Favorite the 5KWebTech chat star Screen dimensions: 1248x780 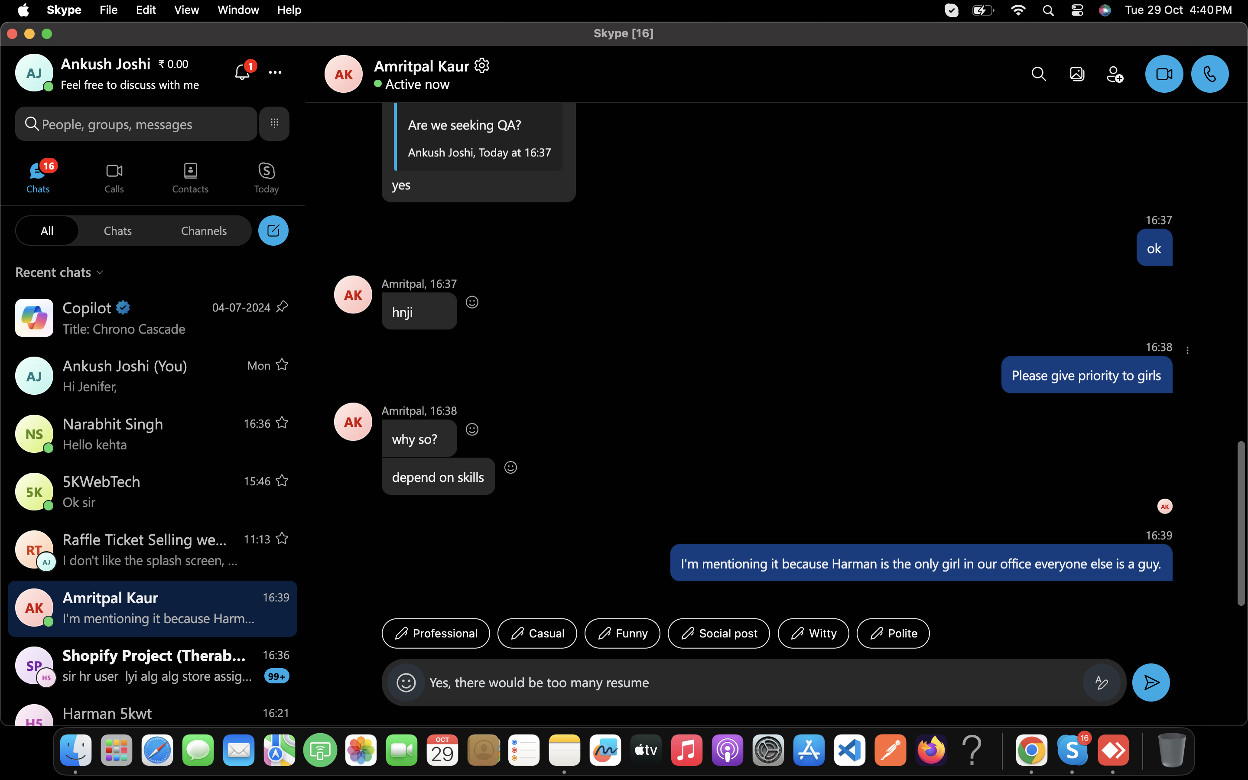[282, 481]
